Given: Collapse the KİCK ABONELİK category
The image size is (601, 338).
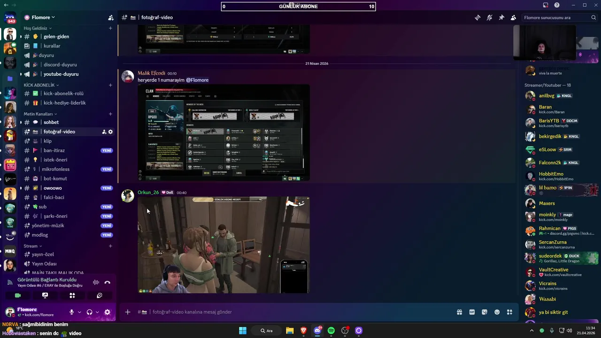Looking at the screenshot, I should click(x=42, y=85).
